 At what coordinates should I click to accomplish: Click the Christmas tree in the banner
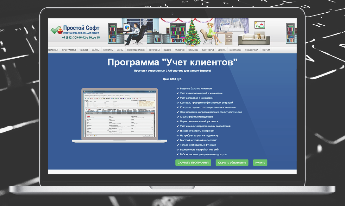pos(192,32)
